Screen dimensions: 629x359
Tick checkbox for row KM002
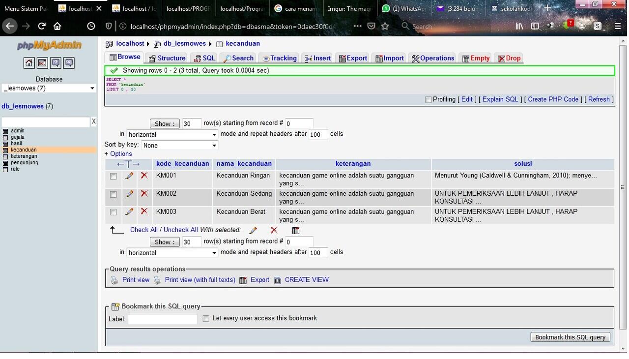tap(114, 194)
